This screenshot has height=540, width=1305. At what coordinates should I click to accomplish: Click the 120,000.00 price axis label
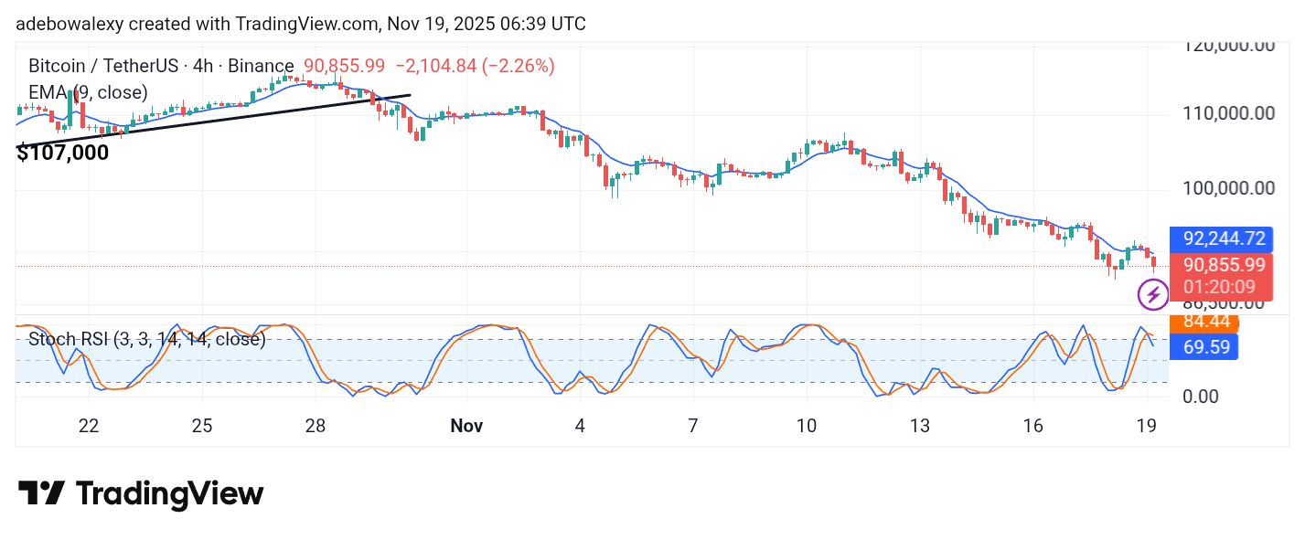click(1228, 46)
